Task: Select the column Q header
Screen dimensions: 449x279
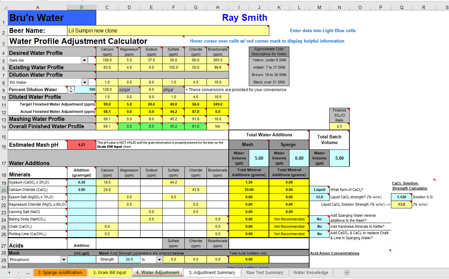Action: (401, 7)
